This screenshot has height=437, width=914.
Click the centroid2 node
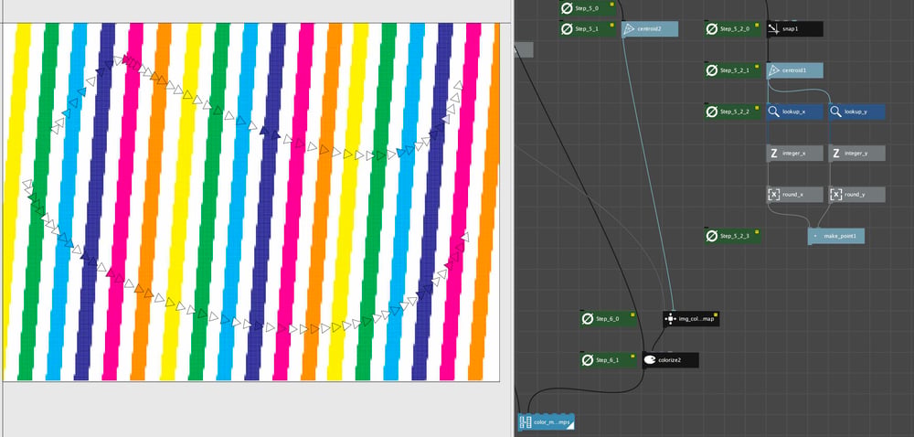click(x=649, y=28)
